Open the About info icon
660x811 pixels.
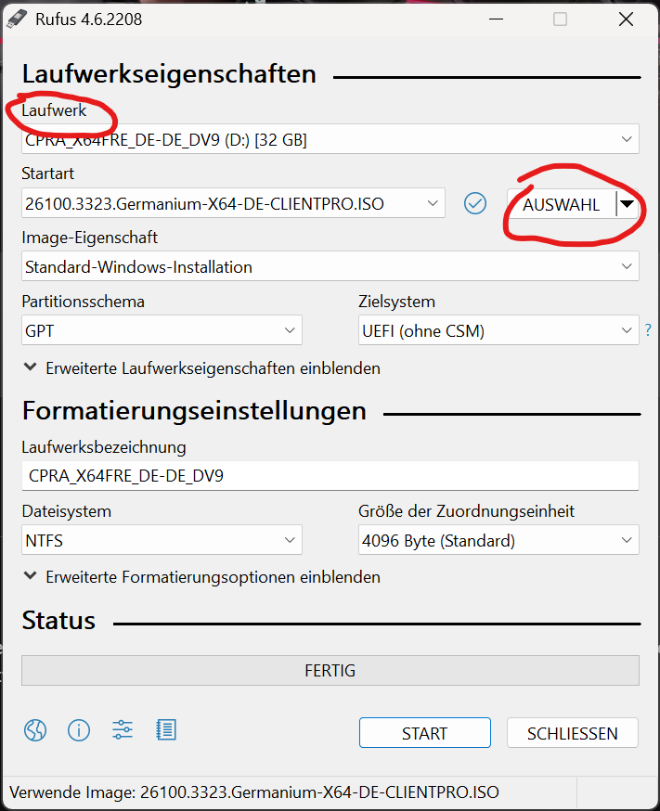[x=79, y=730]
